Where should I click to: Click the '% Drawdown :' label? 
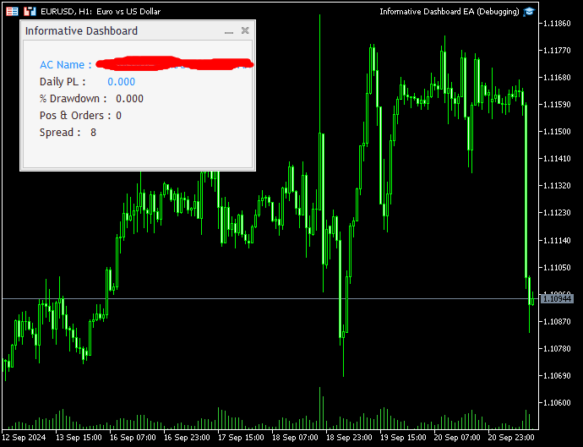(74, 99)
